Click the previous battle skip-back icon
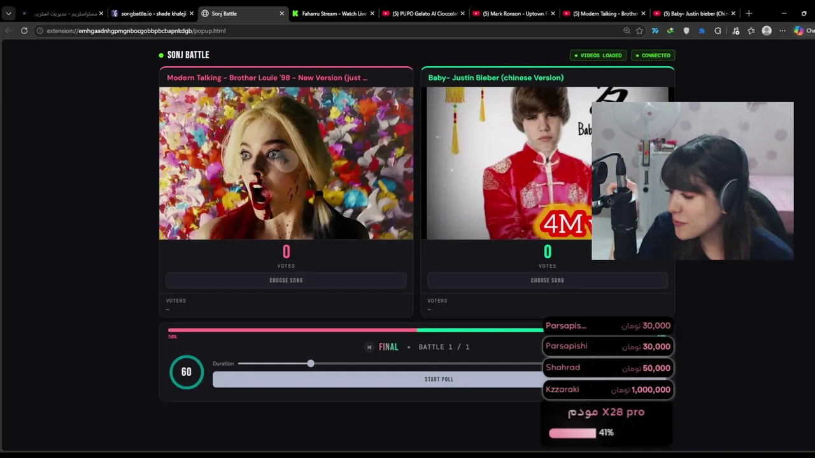The height and width of the screenshot is (458, 815). point(369,347)
